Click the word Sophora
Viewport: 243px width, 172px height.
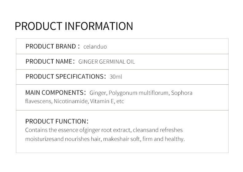[x=182, y=93]
